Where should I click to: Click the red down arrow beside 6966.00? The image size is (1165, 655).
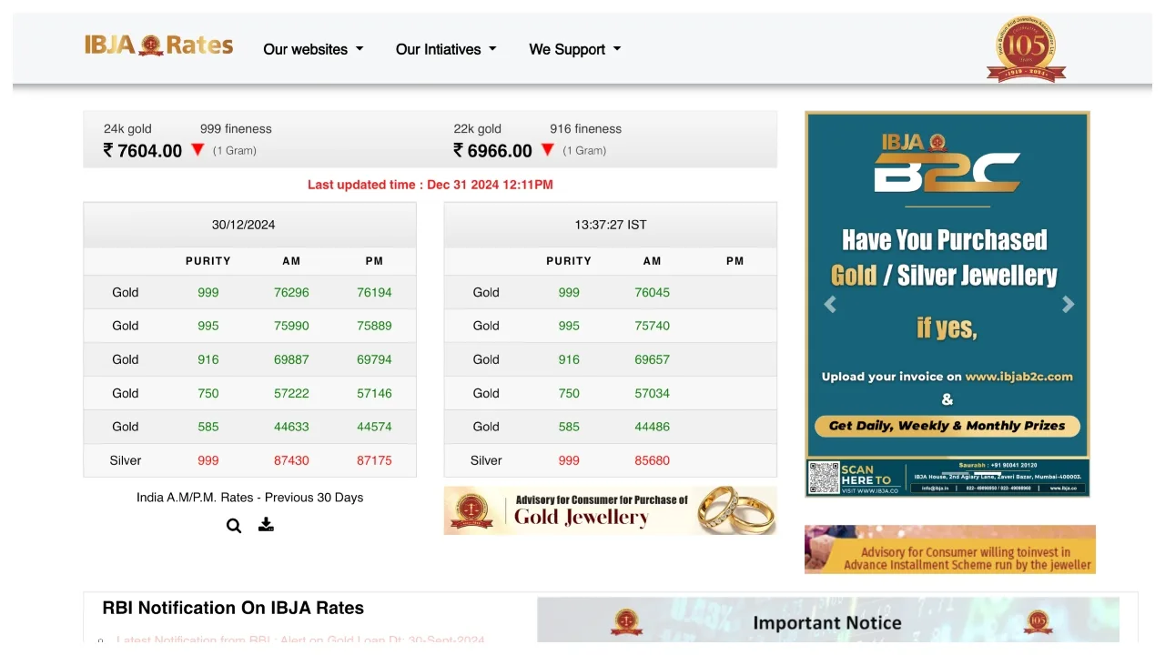coord(547,150)
